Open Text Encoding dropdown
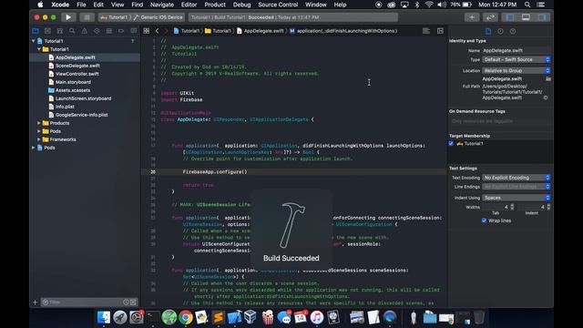 point(517,178)
